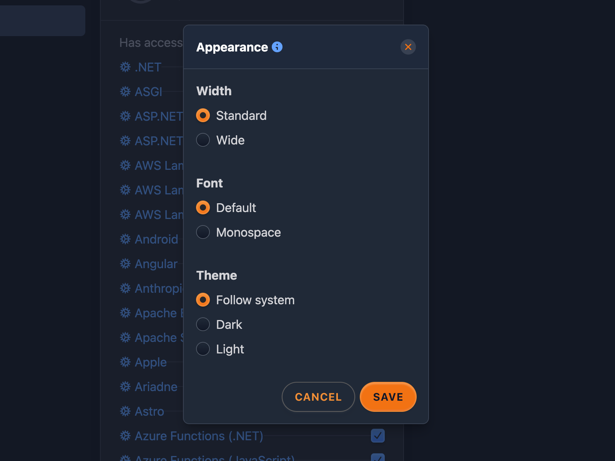This screenshot has width=615, height=461.
Task: Switch theme to Light
Action: click(x=203, y=349)
